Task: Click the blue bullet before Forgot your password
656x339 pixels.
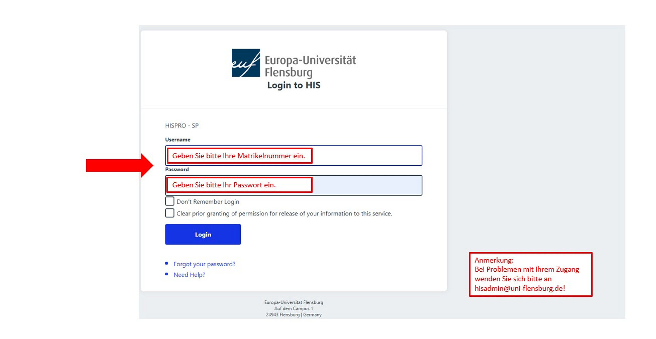Action: coord(167,263)
